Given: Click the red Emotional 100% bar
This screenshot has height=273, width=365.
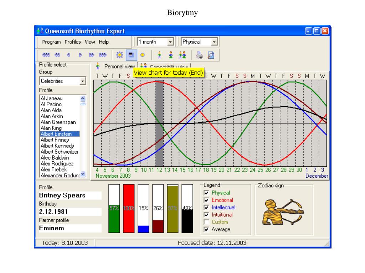Looking at the screenshot, I should pos(129,208).
